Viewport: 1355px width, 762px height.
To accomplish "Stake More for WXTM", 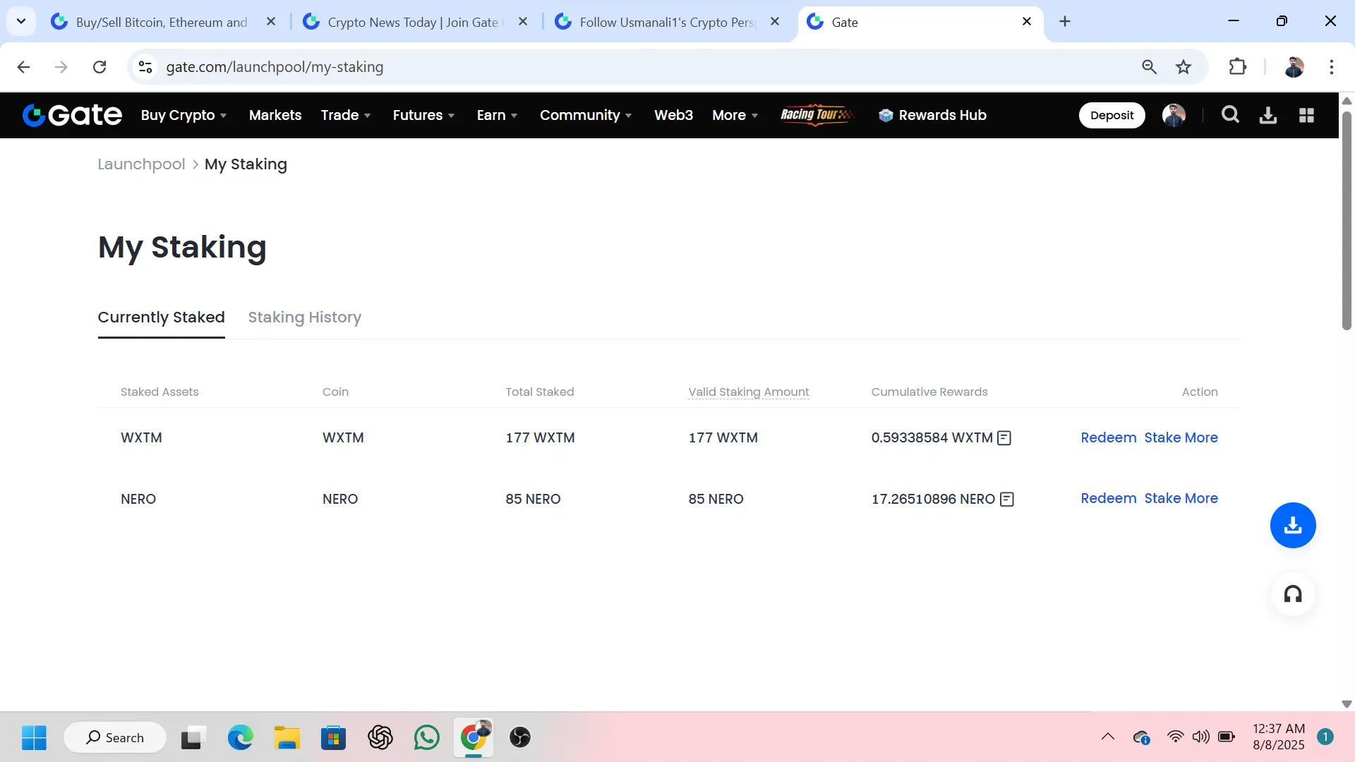I will coord(1181,437).
